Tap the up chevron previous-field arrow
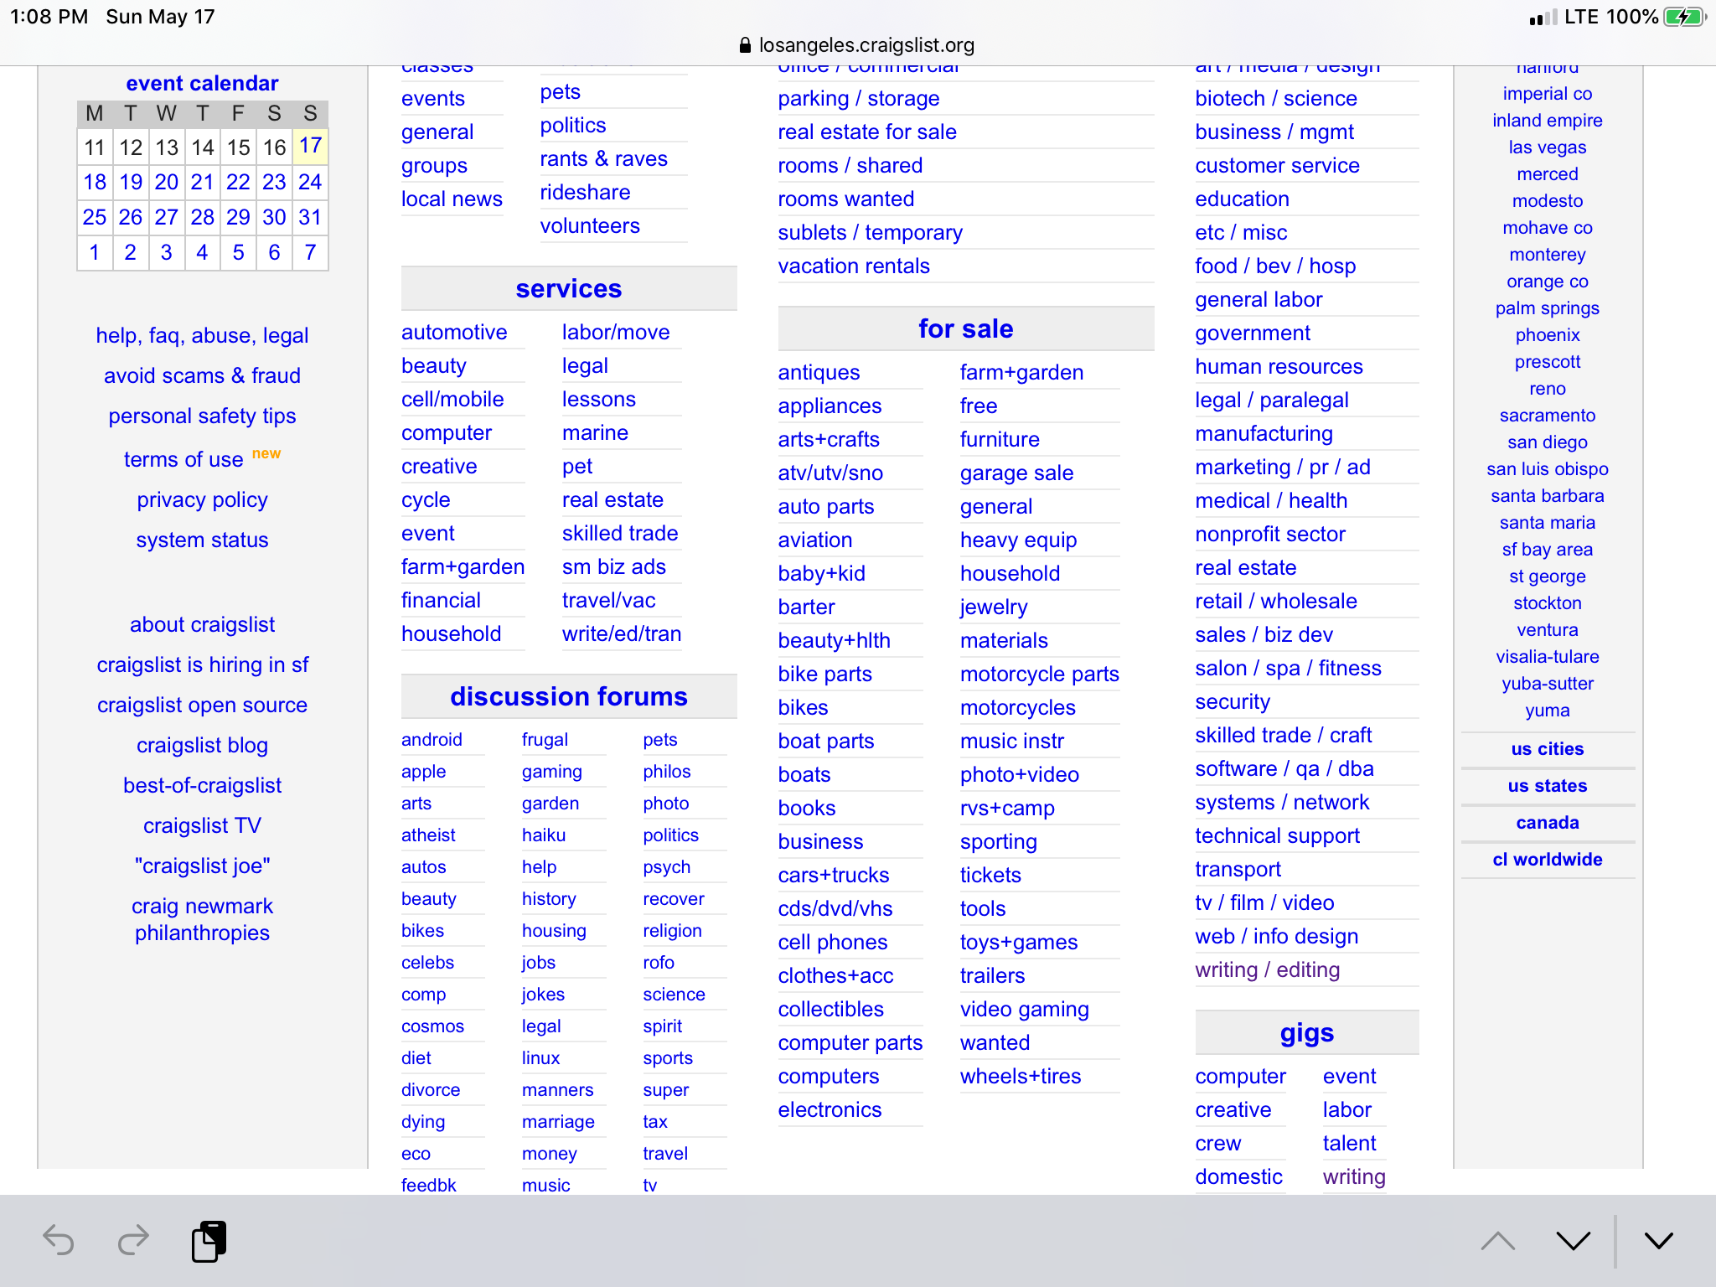 tap(1497, 1241)
